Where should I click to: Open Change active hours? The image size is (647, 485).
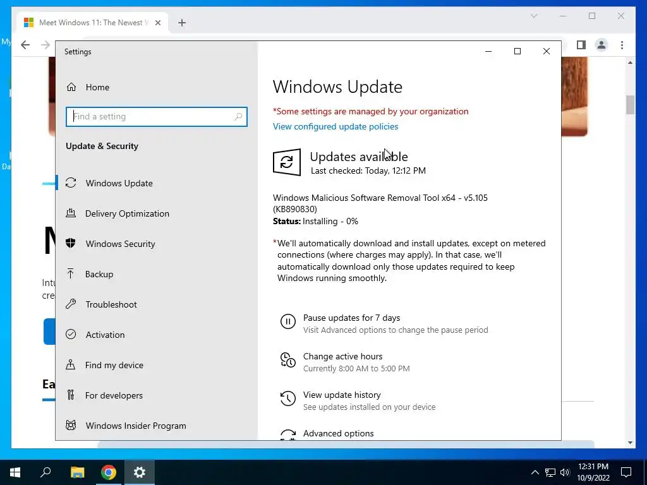(x=343, y=356)
